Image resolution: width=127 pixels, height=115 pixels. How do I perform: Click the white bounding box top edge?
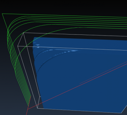(x=75, y=34)
